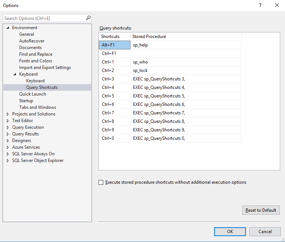This screenshot has width=285, height=242.
Task: Select Keyboard child page under Keyboard
Action: (x=35, y=81)
